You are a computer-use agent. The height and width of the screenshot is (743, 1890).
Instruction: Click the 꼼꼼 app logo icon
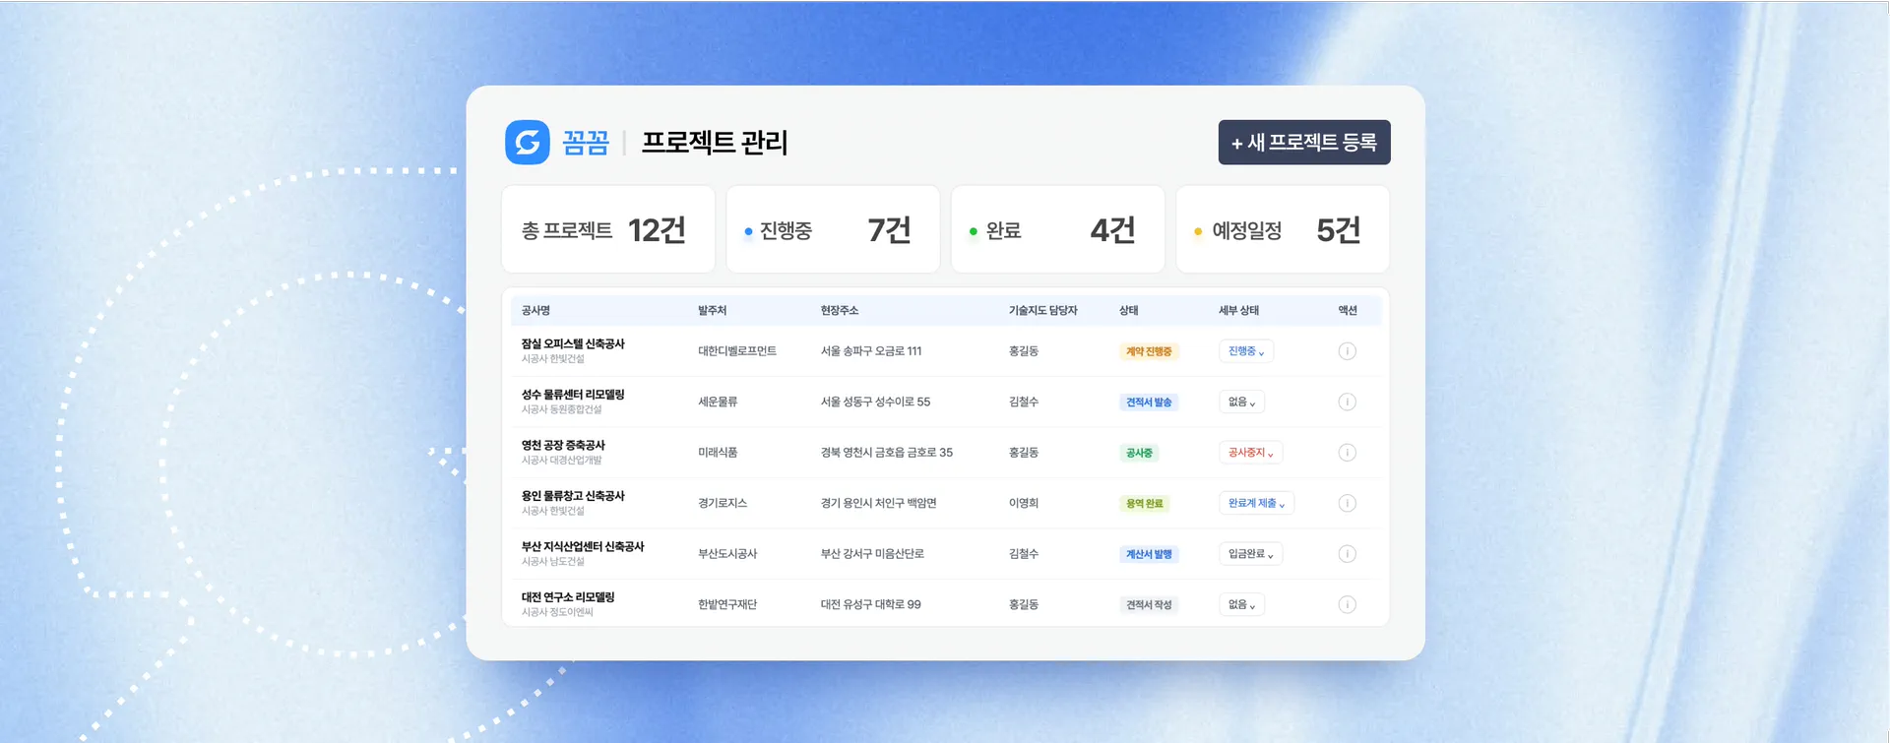[528, 143]
